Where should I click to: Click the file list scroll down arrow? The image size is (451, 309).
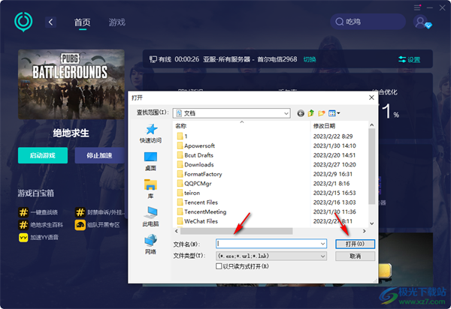point(371,223)
